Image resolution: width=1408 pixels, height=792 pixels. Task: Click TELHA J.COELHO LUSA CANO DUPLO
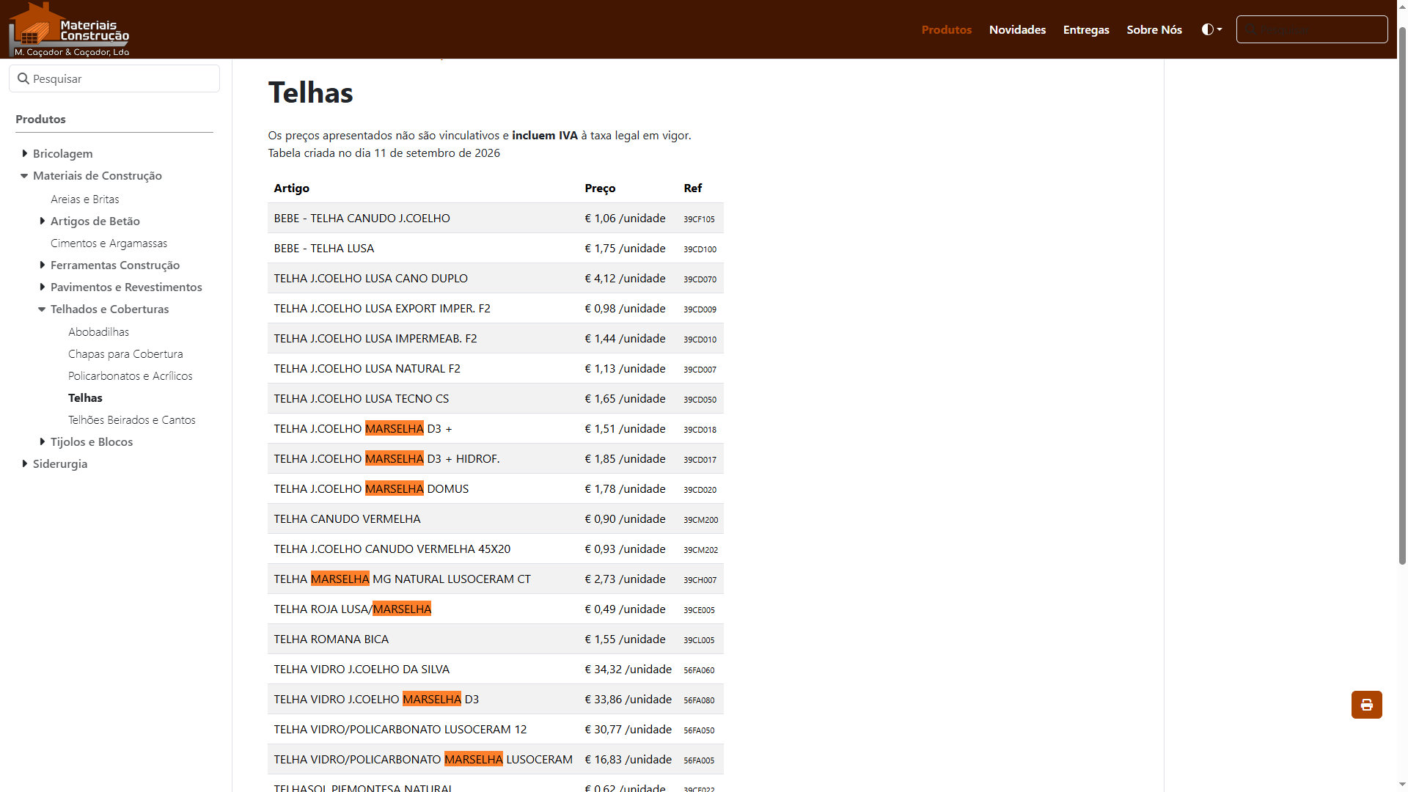click(x=370, y=278)
